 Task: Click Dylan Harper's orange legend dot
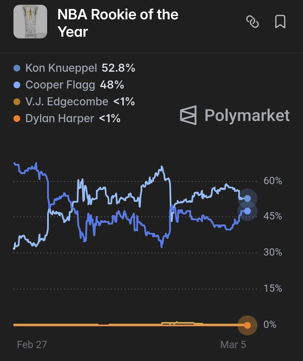(x=17, y=119)
